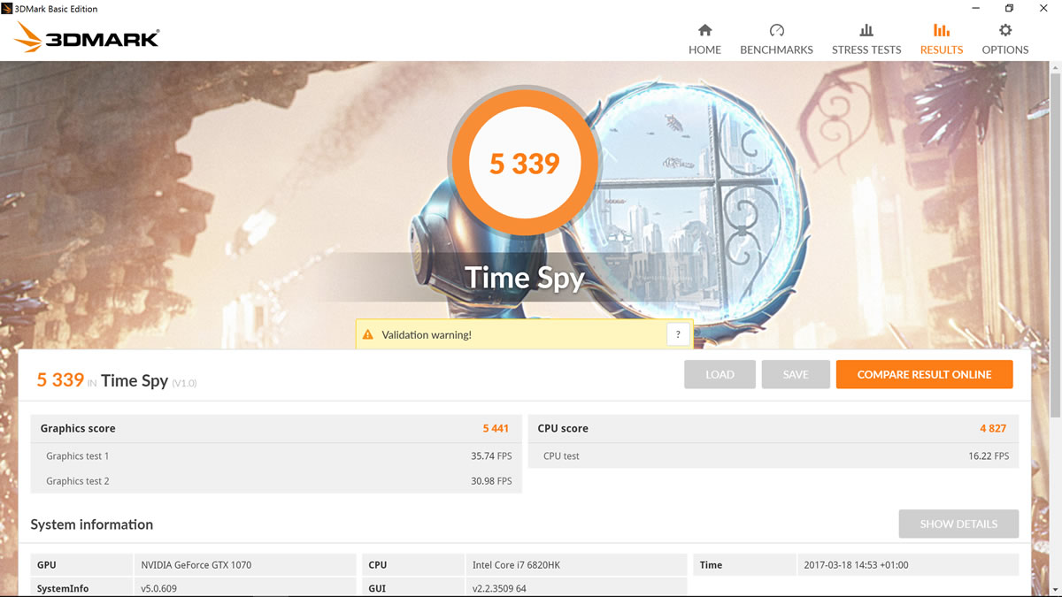Click the Validation warning! text

[x=427, y=335]
